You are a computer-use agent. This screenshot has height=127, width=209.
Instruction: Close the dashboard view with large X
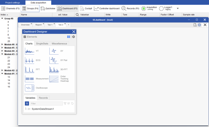pyautogui.click(x=205, y=25)
